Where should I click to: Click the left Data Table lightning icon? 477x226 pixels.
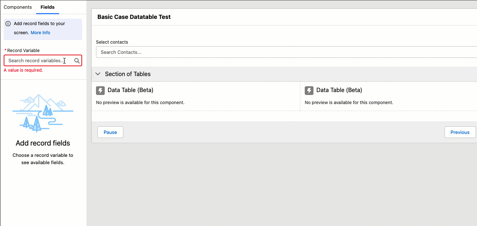click(100, 90)
